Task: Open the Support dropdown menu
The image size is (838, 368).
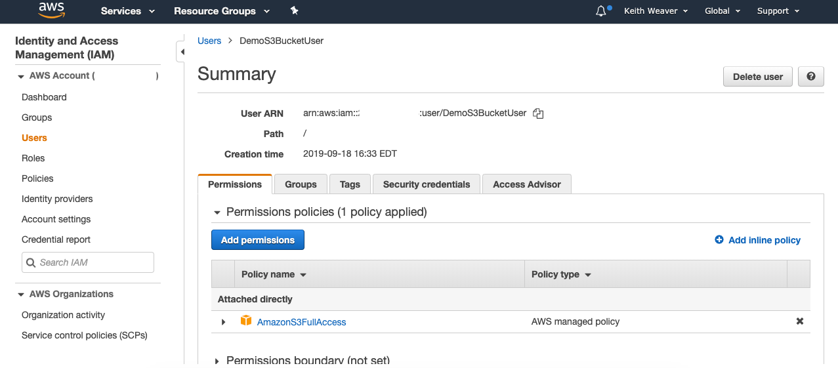Action: pyautogui.click(x=778, y=11)
